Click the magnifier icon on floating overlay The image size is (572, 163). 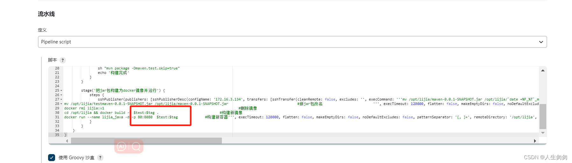point(136,147)
